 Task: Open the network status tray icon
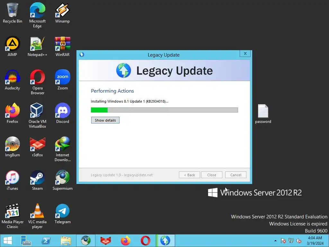coord(291,241)
